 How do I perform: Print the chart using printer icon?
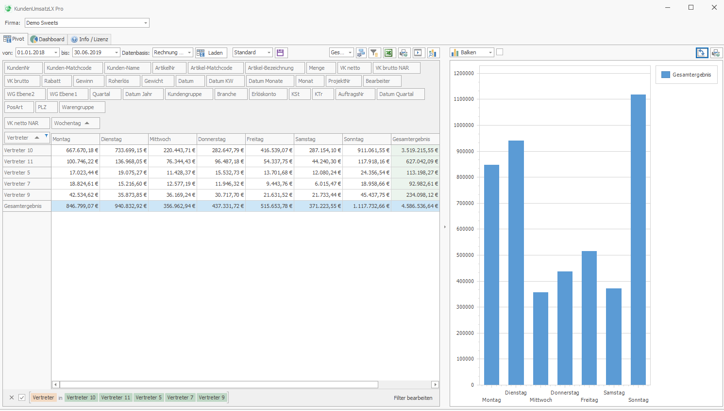click(716, 53)
